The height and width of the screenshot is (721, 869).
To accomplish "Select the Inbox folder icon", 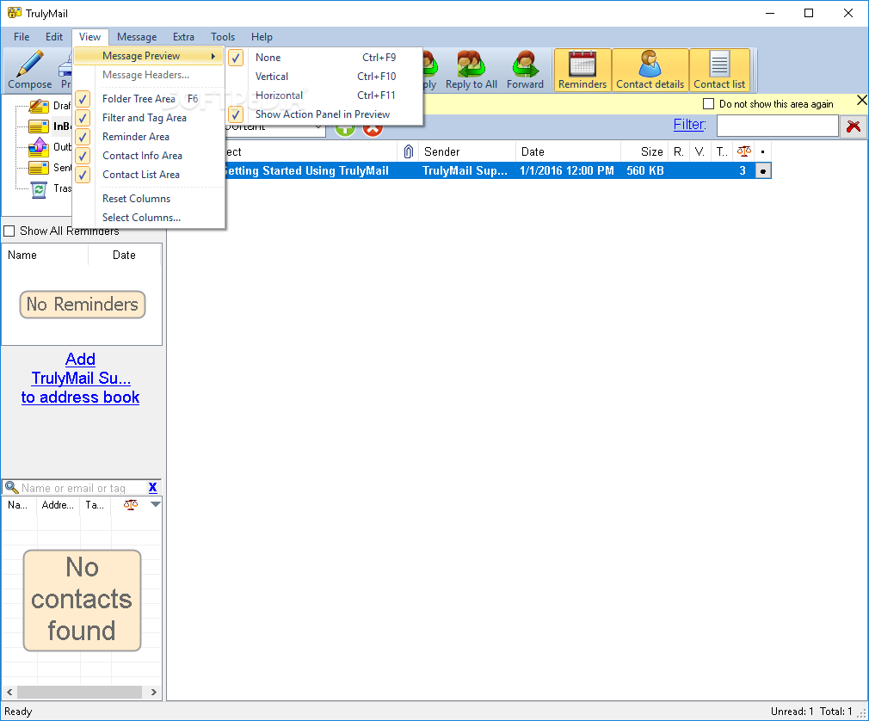I will (39, 126).
